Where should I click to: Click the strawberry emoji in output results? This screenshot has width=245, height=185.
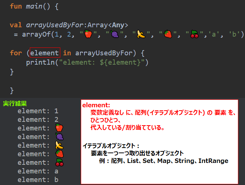(x=60, y=154)
